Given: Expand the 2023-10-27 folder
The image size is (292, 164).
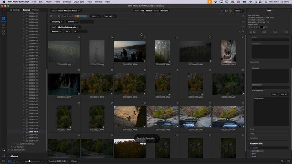Looking at the screenshot, I should (x=24, y=135).
